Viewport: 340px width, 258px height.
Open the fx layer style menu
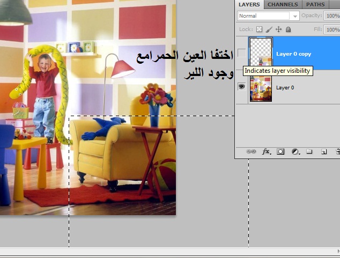point(266,152)
